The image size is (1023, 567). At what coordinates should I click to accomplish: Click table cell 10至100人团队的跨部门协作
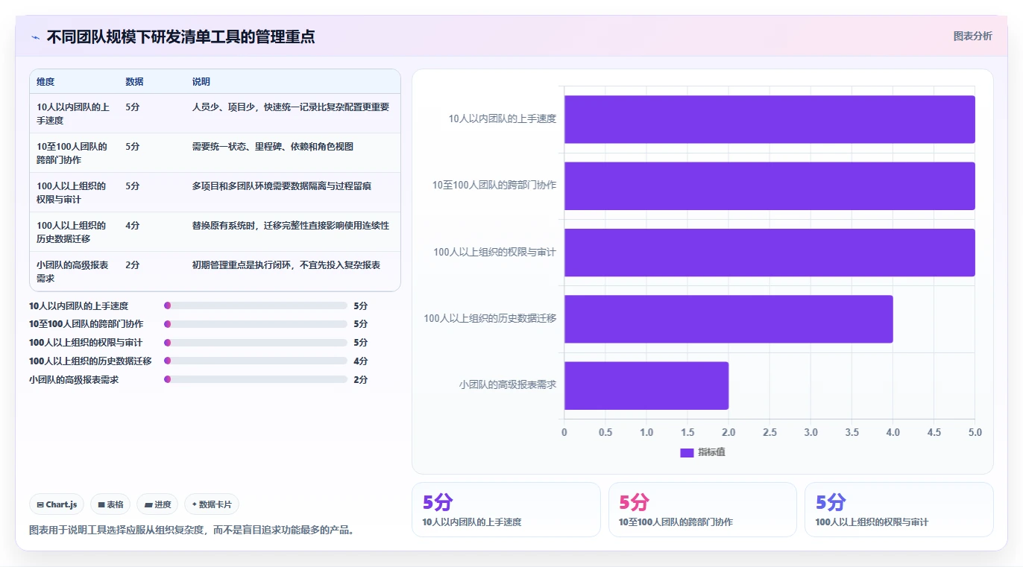72,153
